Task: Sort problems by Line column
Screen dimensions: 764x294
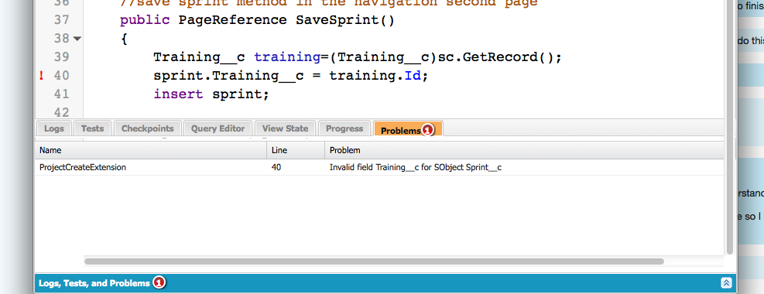Action: coord(296,150)
